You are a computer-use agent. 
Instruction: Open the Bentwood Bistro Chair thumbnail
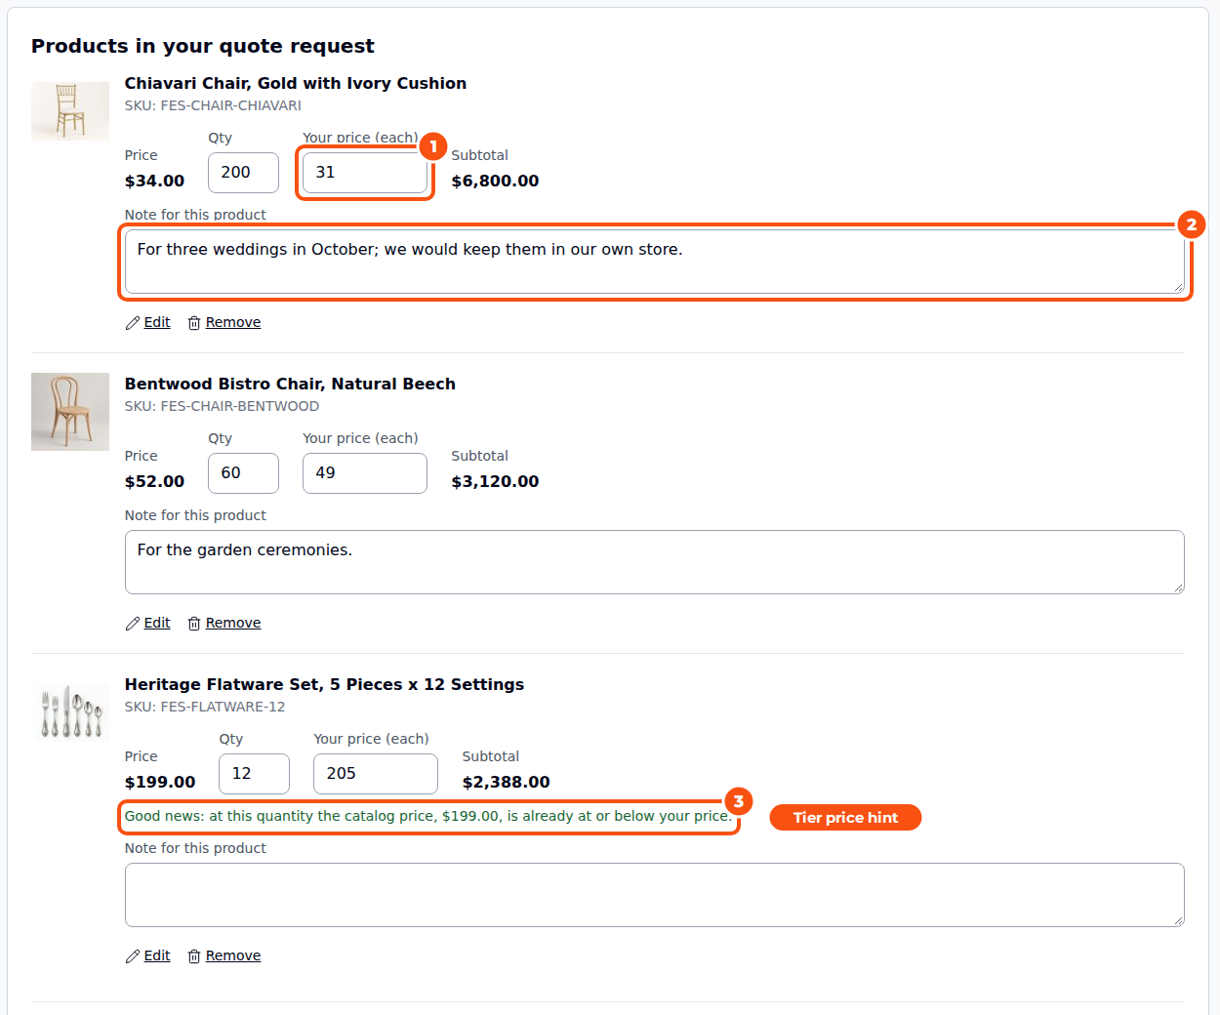(70, 412)
